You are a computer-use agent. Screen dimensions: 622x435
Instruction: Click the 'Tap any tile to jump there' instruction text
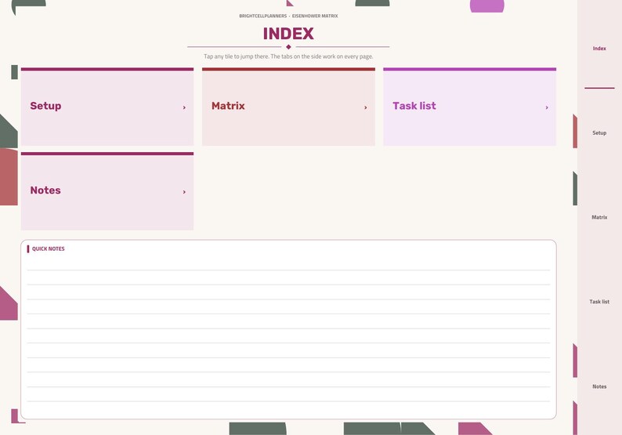click(288, 56)
